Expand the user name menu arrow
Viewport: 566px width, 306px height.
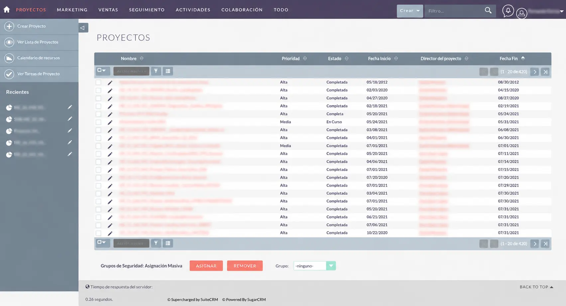coord(562,11)
